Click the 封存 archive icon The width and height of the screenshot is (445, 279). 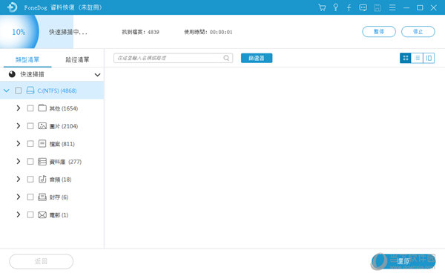42,197
